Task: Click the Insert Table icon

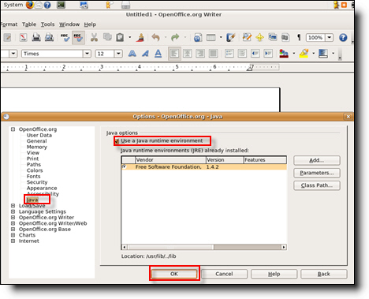Action: click(x=211, y=38)
